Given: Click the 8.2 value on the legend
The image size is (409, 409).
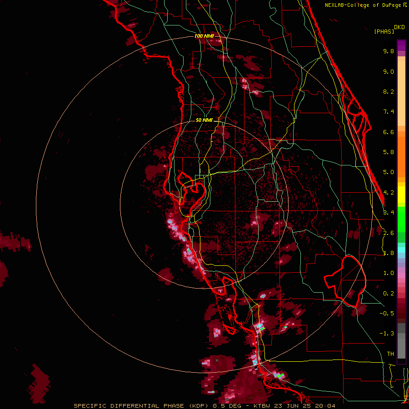Looking at the screenshot, I should click(x=389, y=91).
